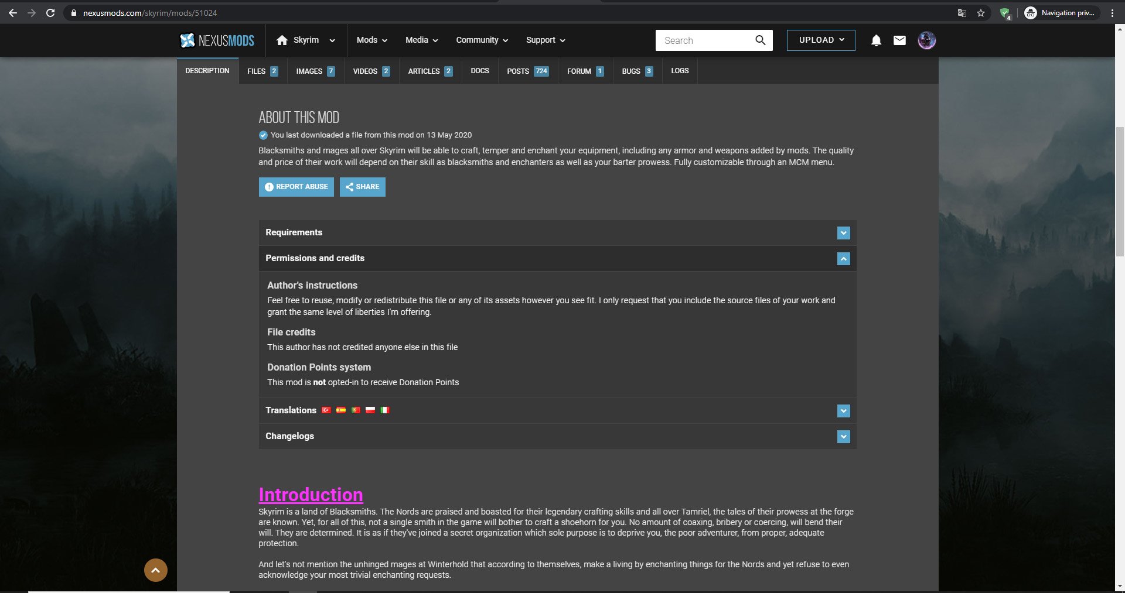Click the search magnifier icon
Screen dimensions: 1125x593
[x=760, y=40]
